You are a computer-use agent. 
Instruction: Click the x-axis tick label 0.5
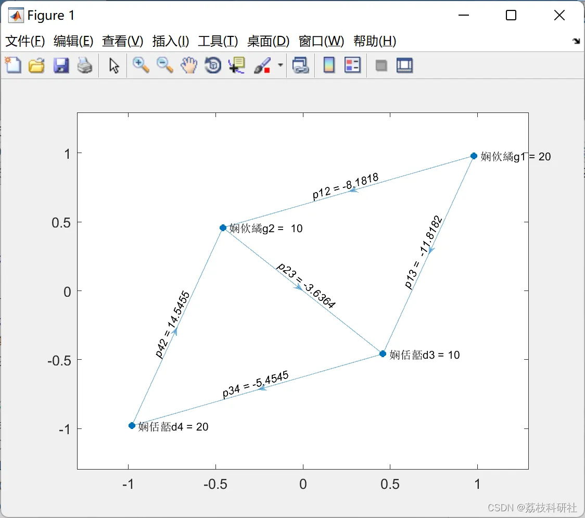[390, 484]
